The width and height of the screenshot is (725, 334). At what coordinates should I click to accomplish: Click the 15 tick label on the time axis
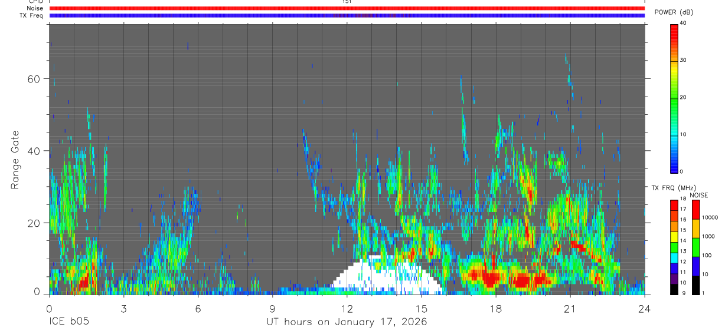point(421,309)
